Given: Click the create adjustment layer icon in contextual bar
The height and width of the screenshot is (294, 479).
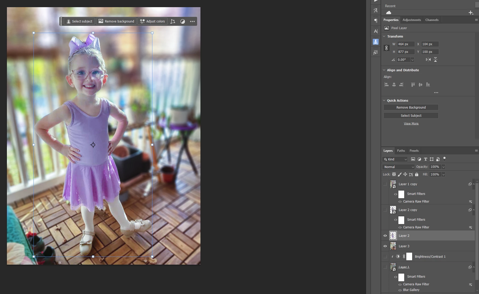Looking at the screenshot, I should [x=183, y=21].
